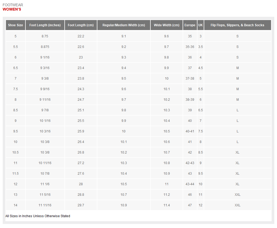Select the Wide Width (cm) column header
The height and width of the screenshot is (228, 277).
166,25
